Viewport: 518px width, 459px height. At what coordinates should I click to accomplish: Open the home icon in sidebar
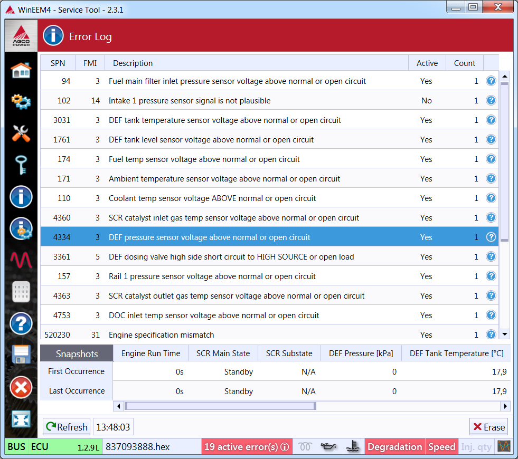click(21, 70)
